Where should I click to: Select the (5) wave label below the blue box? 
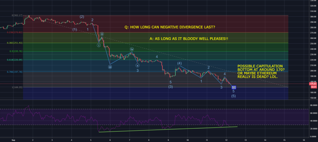pyautogui.click(x=233, y=96)
